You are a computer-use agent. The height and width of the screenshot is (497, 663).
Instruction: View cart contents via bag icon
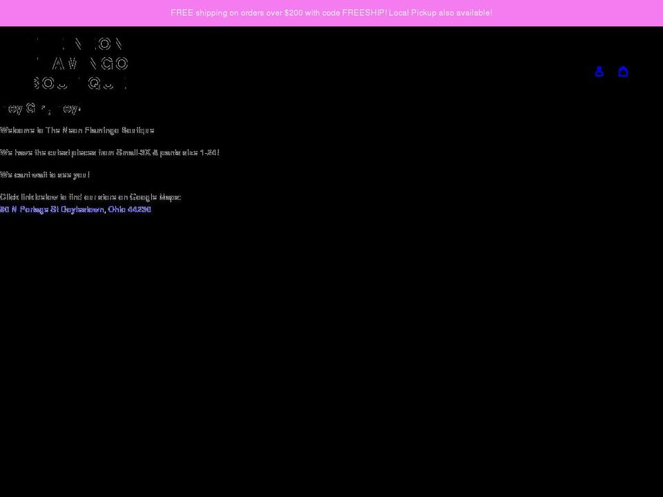624,71
